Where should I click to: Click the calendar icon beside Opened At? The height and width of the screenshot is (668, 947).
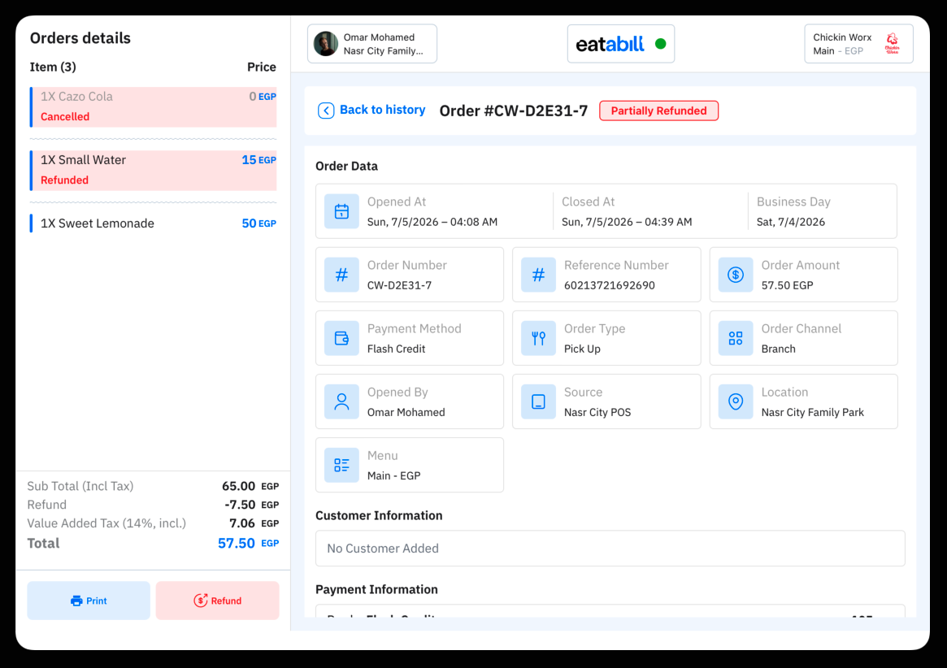(341, 211)
